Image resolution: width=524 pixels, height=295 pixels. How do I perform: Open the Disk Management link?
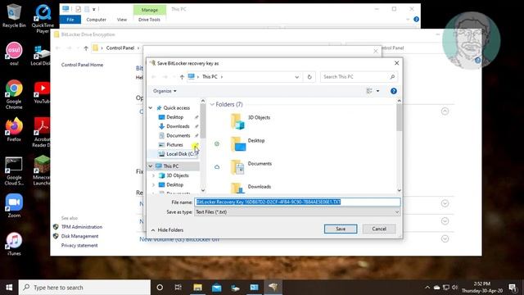point(79,236)
